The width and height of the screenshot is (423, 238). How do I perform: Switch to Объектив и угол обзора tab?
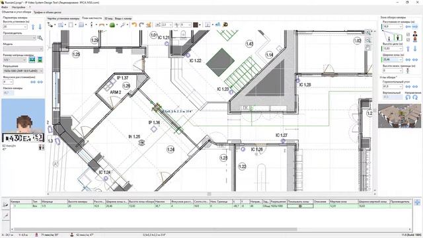(17, 12)
